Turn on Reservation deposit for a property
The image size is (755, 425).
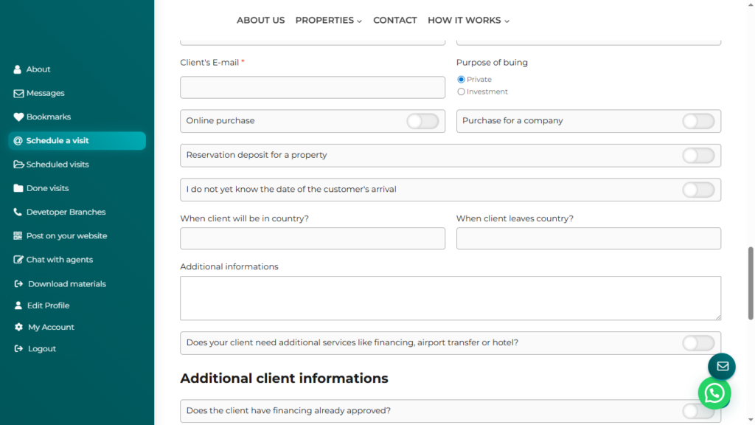(x=697, y=156)
